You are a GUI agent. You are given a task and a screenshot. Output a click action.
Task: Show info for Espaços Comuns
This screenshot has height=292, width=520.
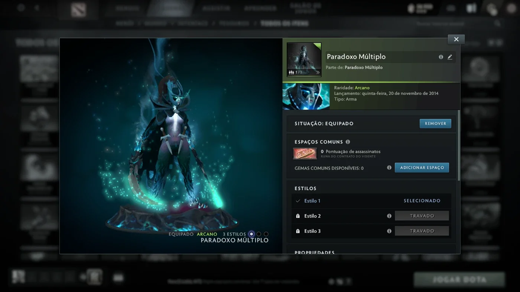[x=348, y=142]
